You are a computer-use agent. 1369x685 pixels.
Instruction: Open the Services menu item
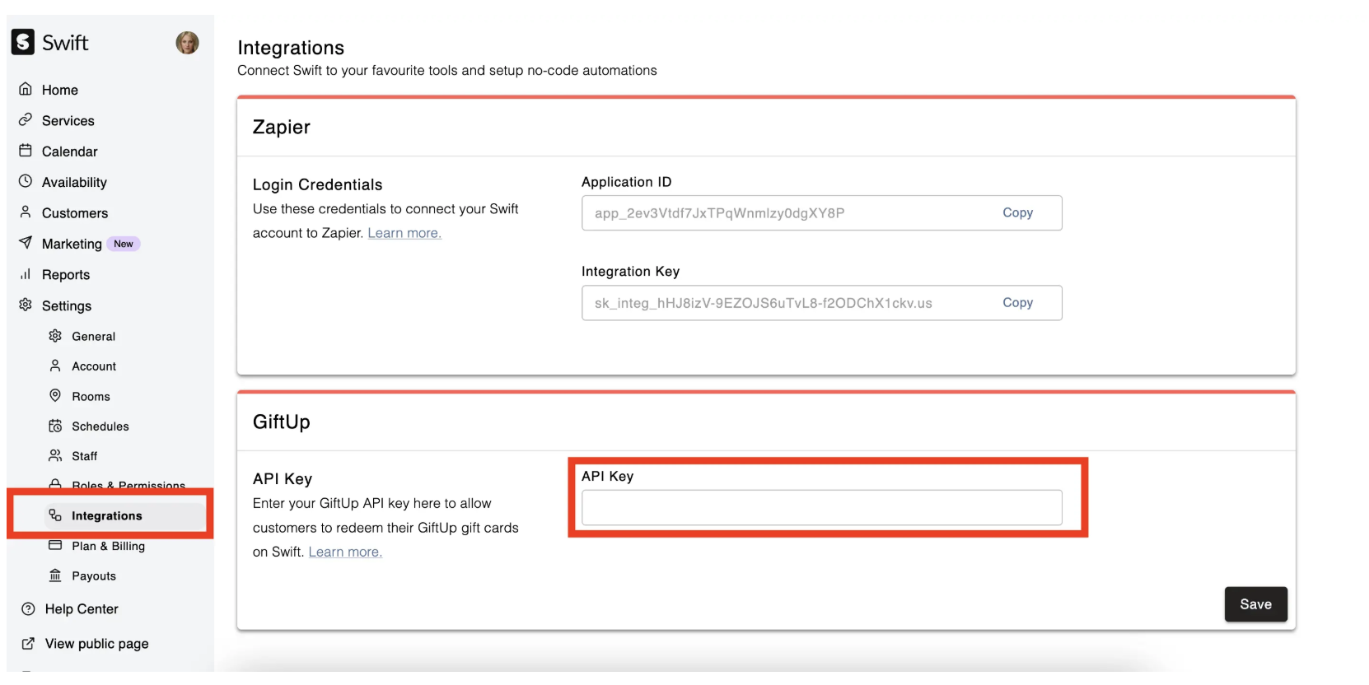point(68,120)
